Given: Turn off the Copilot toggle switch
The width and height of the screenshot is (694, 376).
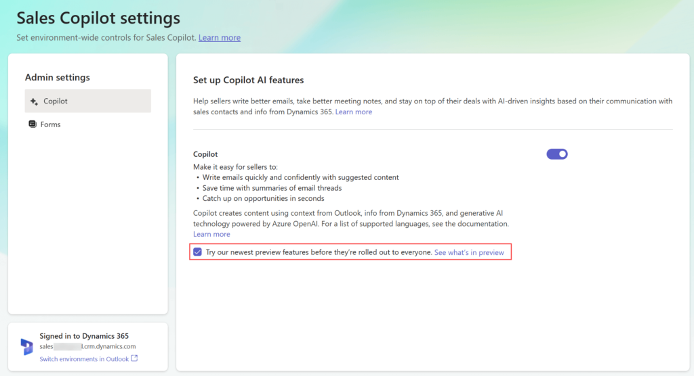Looking at the screenshot, I should point(556,154).
